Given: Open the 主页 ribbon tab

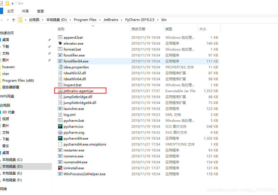Looking at the screenshot, I should (x=10, y=11).
